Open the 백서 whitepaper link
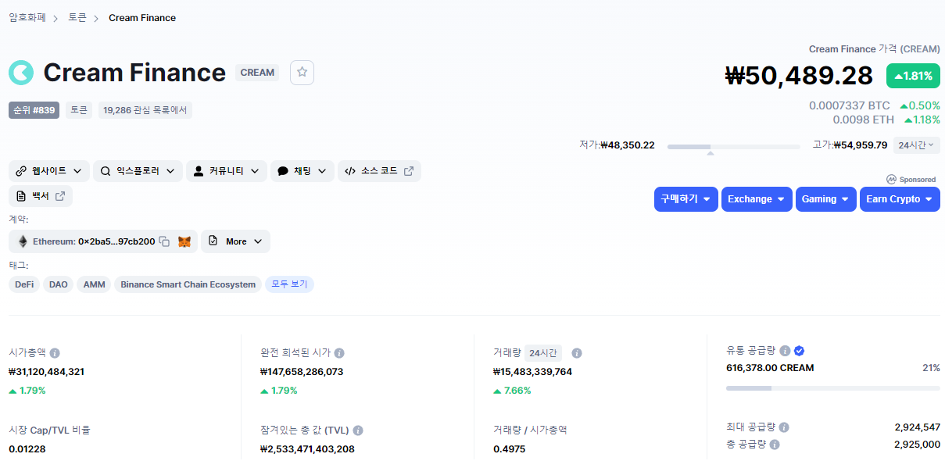 tap(41, 196)
